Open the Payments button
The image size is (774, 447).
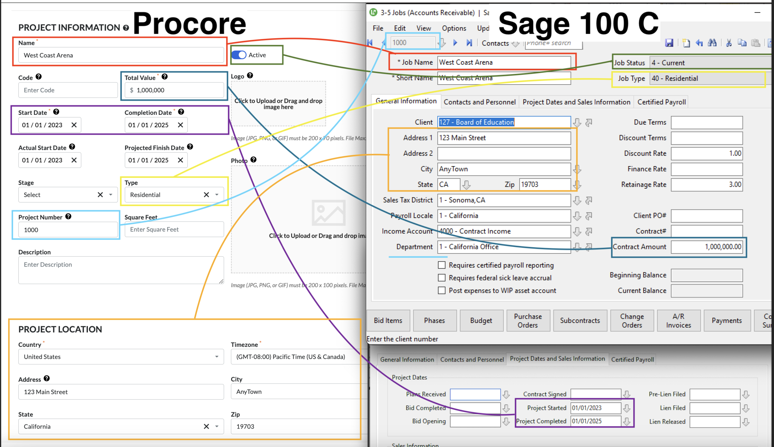click(727, 320)
